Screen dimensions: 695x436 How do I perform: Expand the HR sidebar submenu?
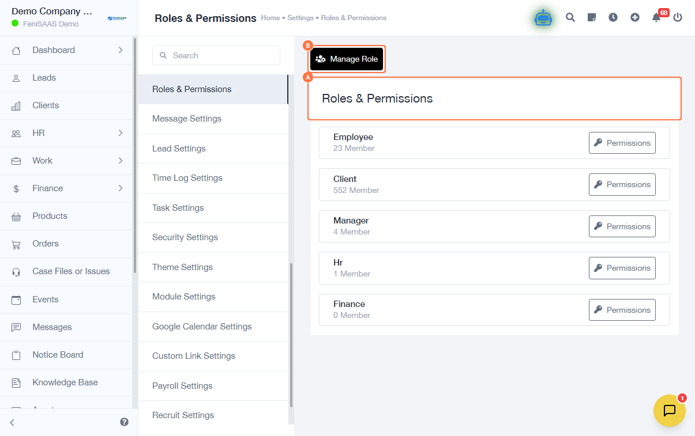pyautogui.click(x=121, y=133)
